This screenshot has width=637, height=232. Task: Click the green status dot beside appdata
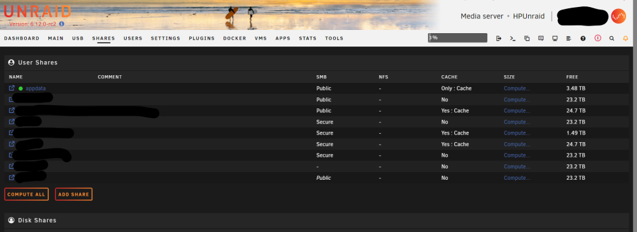point(21,88)
